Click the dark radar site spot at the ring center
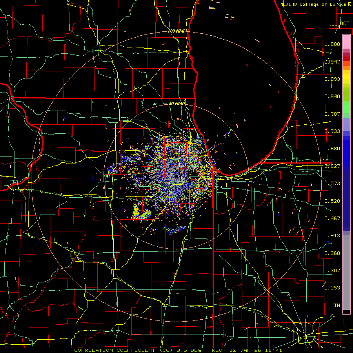 177,176
